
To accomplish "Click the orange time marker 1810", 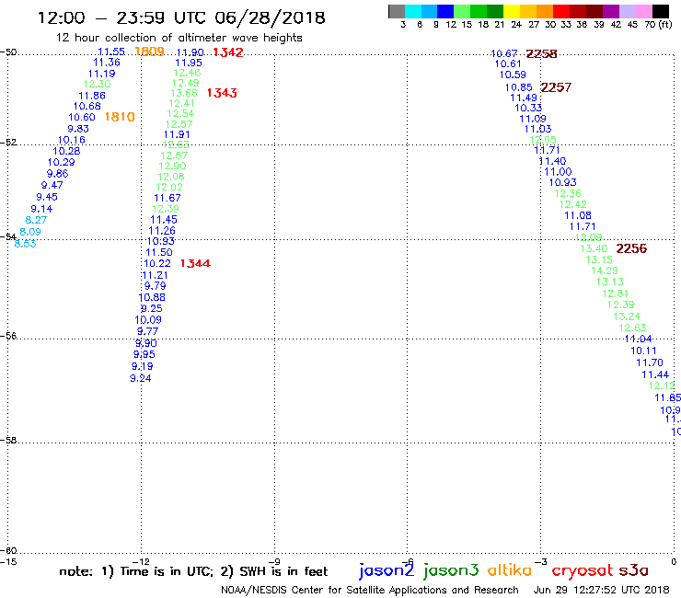I will click(x=120, y=117).
